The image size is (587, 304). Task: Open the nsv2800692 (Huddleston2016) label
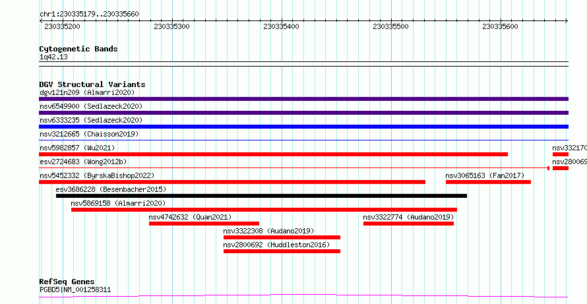pos(276,245)
